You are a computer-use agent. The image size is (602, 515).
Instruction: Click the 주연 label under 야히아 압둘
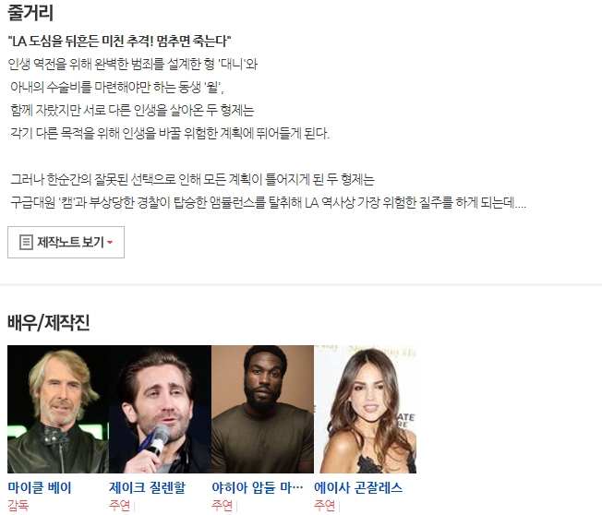[x=223, y=506]
